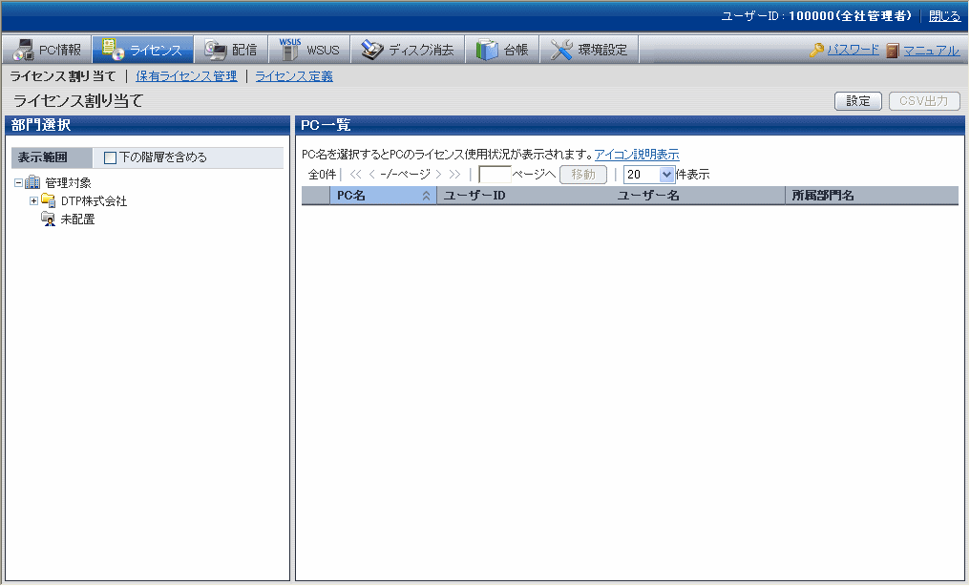Click the 全0件 count text
The width and height of the screenshot is (970, 586).
click(x=322, y=175)
